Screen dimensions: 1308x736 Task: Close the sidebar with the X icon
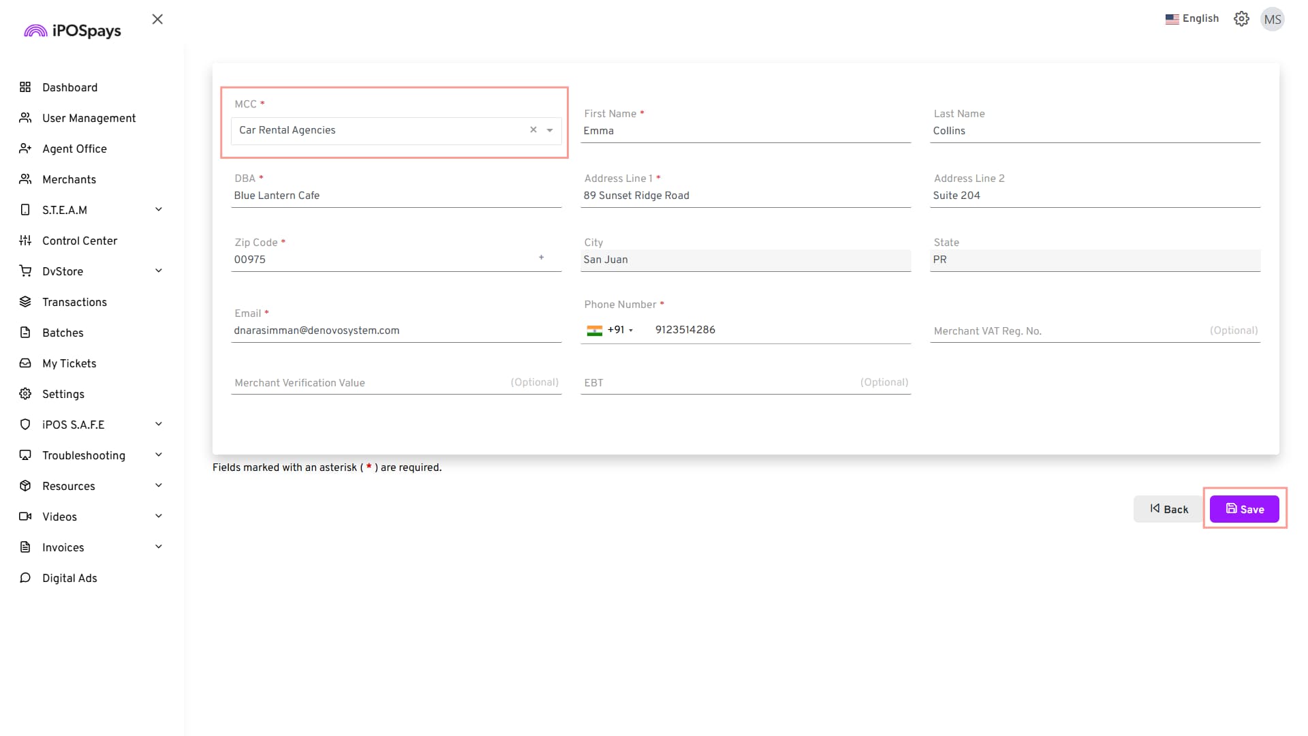point(157,19)
